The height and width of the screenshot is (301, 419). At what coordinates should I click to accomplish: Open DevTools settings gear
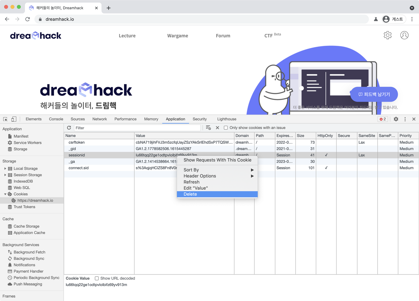pos(396,119)
